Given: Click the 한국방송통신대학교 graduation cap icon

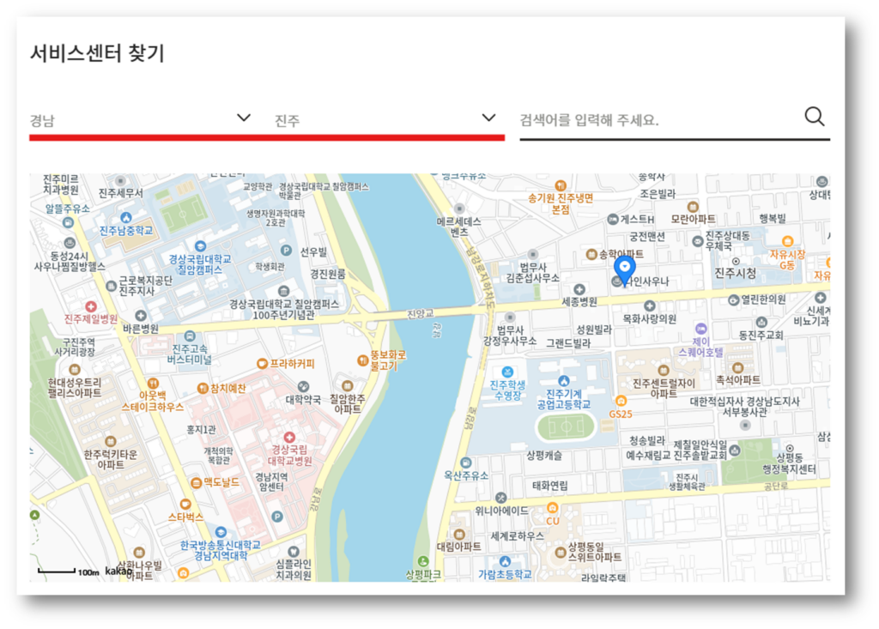Looking at the screenshot, I should (x=221, y=531).
